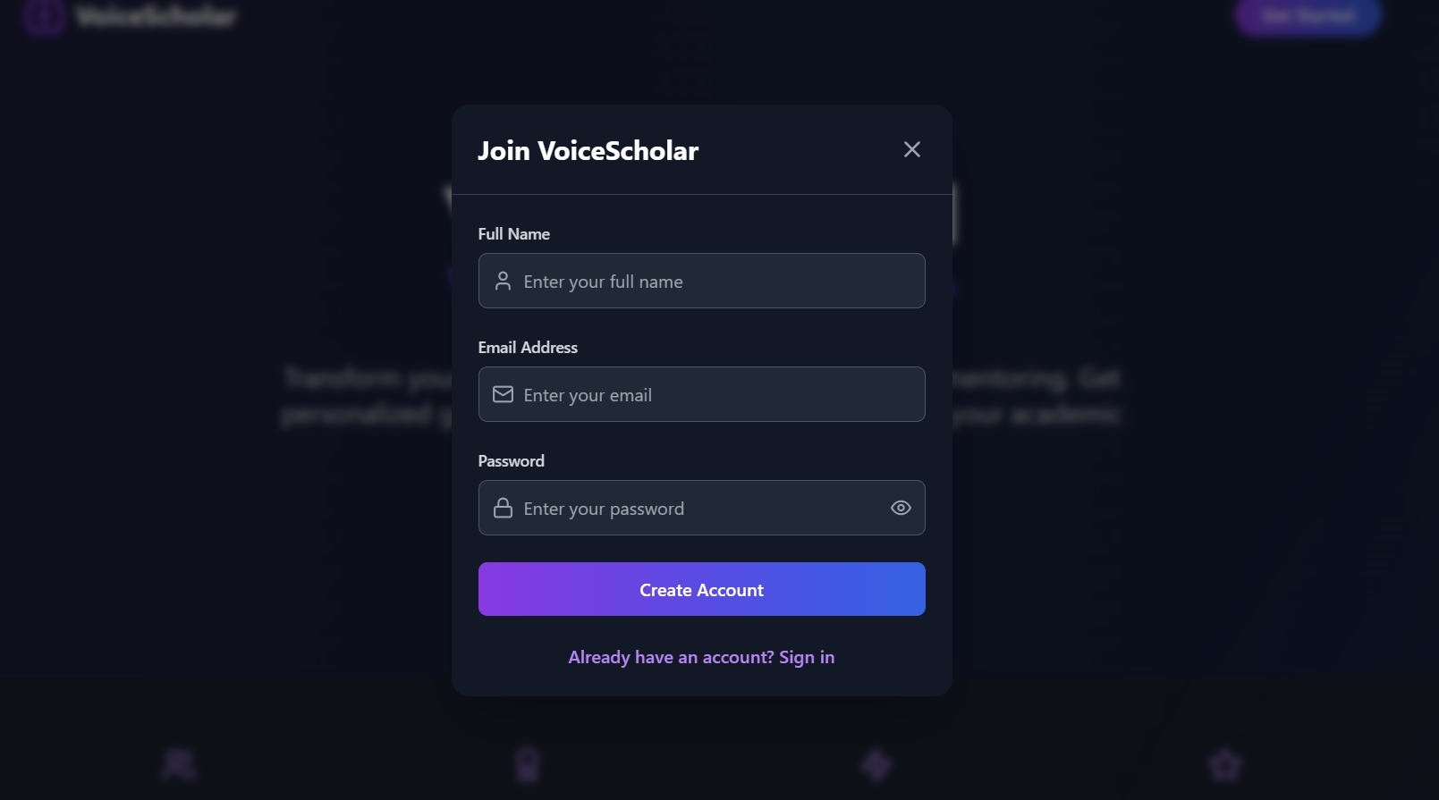Open the Already have an account? Sign in link
The image size is (1439, 800).
coord(701,657)
